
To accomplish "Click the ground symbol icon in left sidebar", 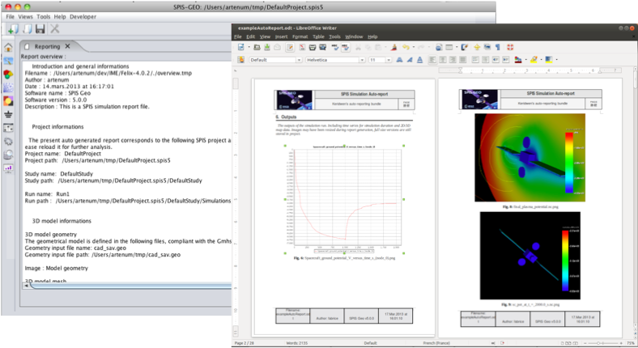I will click(x=8, y=114).
